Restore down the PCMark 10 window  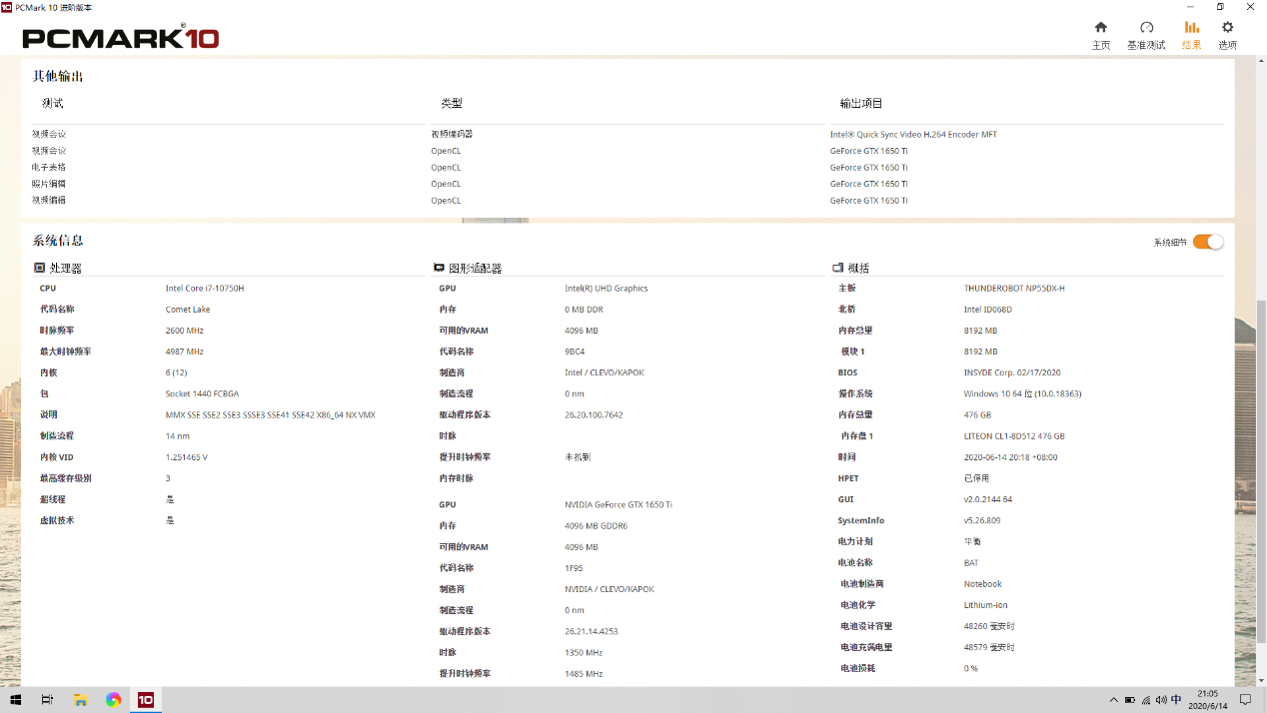pyautogui.click(x=1220, y=7)
